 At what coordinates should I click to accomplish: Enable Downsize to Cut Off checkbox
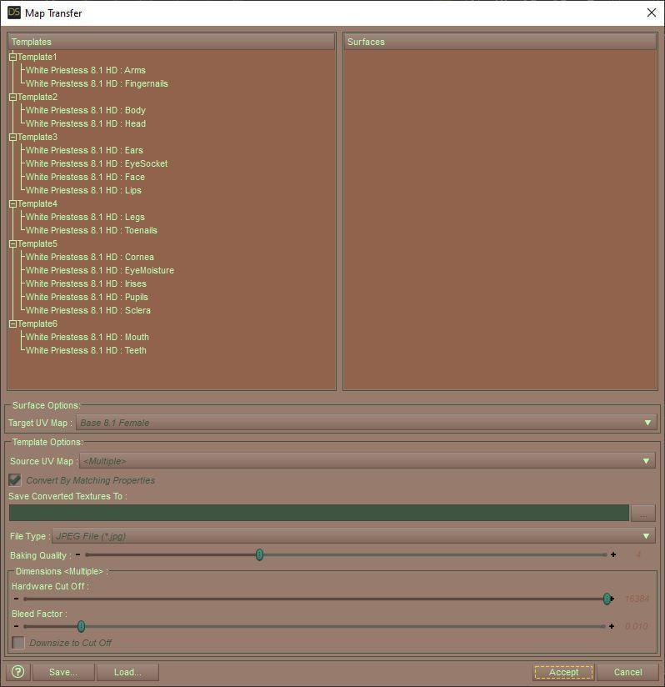(18, 643)
